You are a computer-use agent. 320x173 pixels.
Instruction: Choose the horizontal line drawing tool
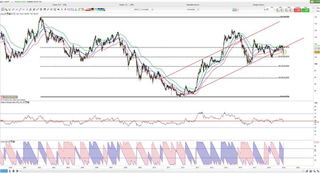(x=23, y=9)
